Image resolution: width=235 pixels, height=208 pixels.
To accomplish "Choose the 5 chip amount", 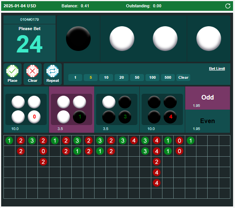I will click(91, 78).
